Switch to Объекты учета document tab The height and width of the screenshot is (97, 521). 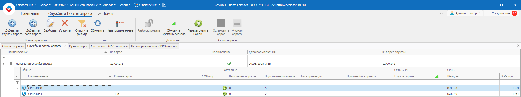pos(13,46)
